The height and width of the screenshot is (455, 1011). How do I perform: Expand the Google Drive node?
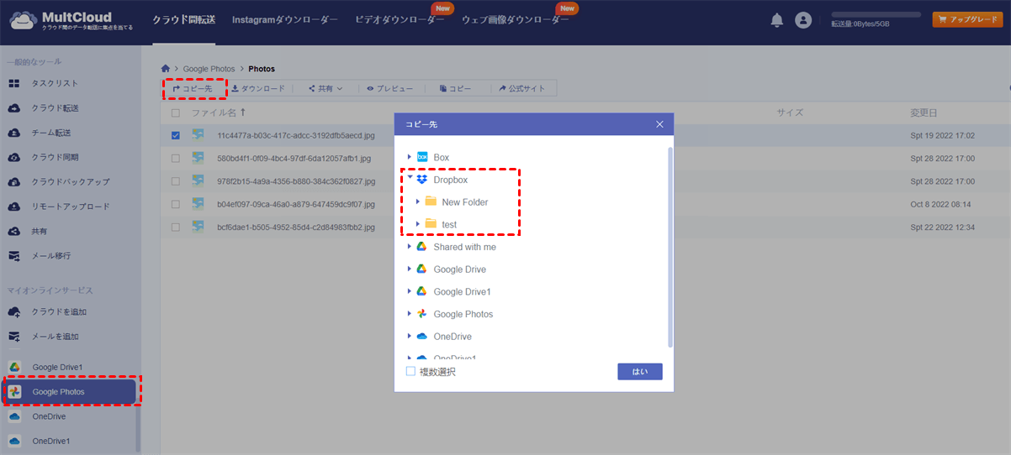tap(410, 269)
